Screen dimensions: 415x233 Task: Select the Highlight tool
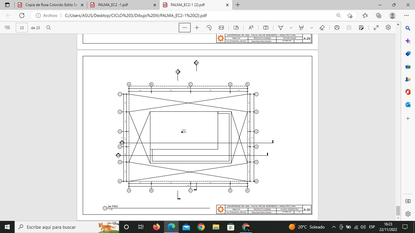coord(301,28)
